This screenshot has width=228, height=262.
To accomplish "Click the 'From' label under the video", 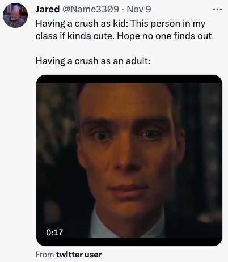I will [x=45, y=255].
